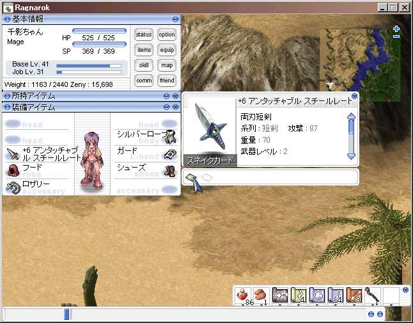Click the ロザリー rosary accessory icon

[x=13, y=187]
